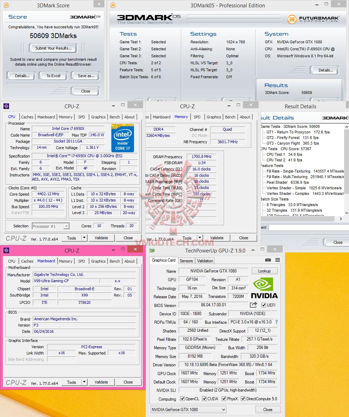349x417 pixels.
Task: Click the CPU-Z CPU window title icon
Action: 6,107
